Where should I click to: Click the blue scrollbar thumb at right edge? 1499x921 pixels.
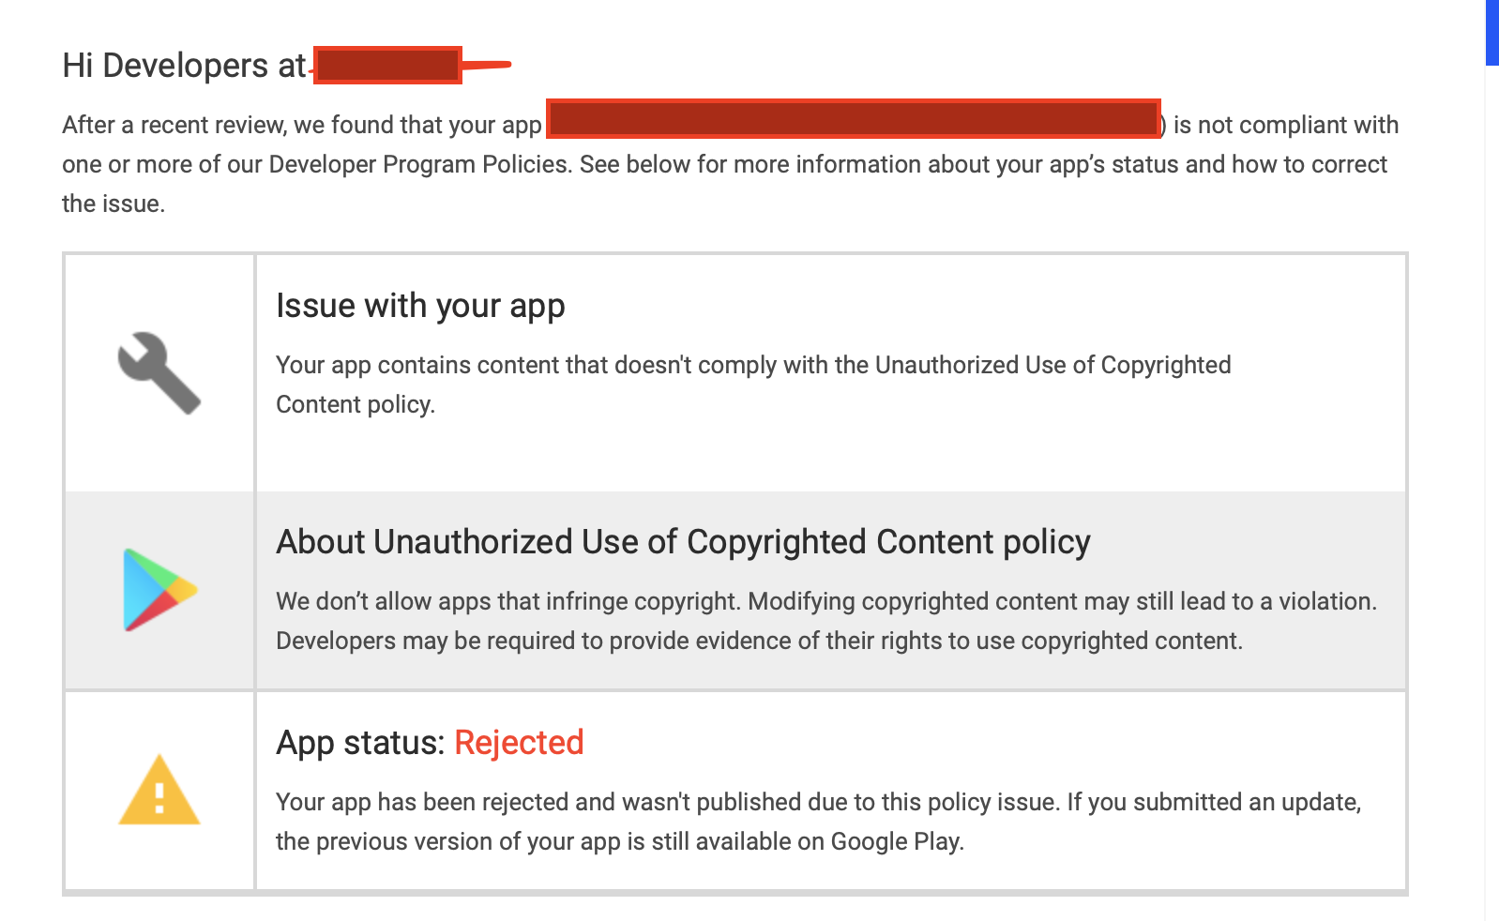pyautogui.click(x=1492, y=33)
